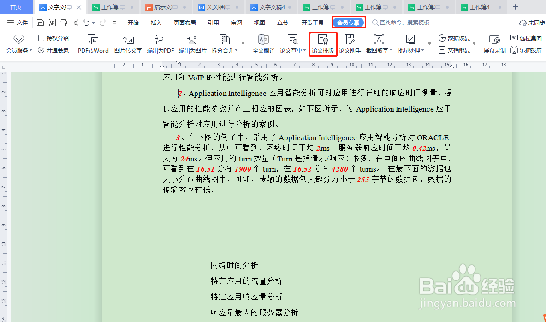Open 批量处理 batch processing
Image resolution: width=546 pixels, height=322 pixels.
pyautogui.click(x=410, y=43)
